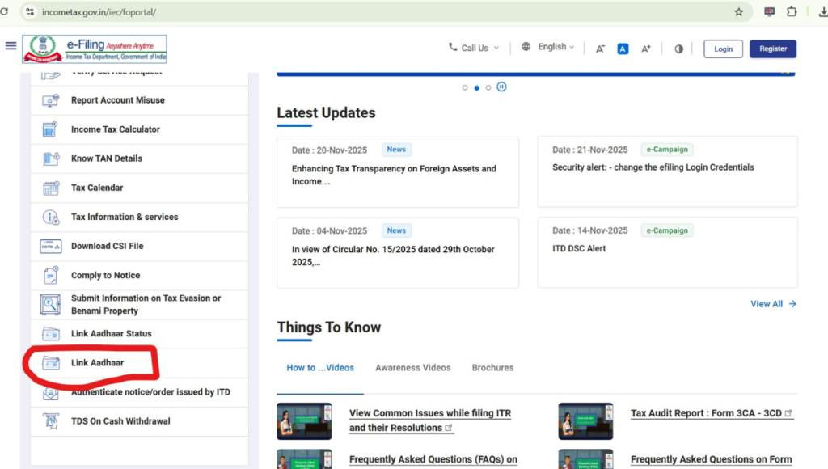Click the Download CSI File icon
828x469 pixels.
pos(50,247)
